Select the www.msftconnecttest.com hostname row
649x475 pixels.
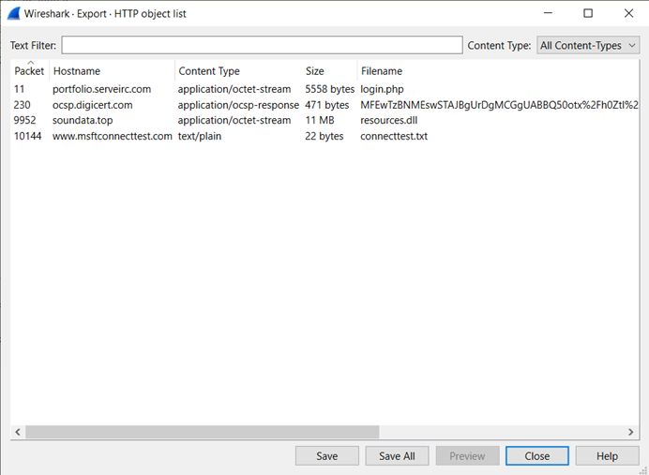click(113, 136)
